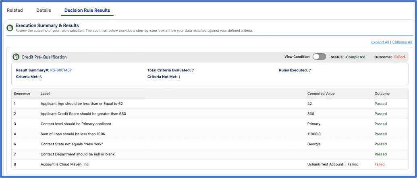This screenshot has height=178, width=417.
Task: Click the Sequence column header
Action: click(x=22, y=94)
